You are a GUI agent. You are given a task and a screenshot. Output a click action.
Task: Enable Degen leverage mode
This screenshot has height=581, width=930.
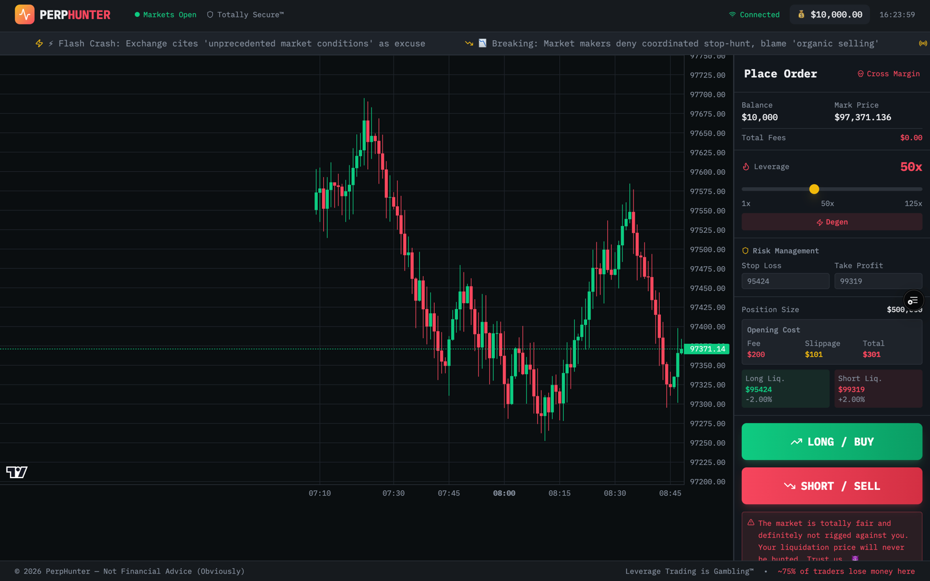point(832,222)
